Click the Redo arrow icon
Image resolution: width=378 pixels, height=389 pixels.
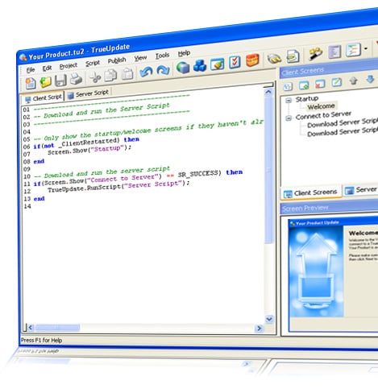tap(163, 70)
